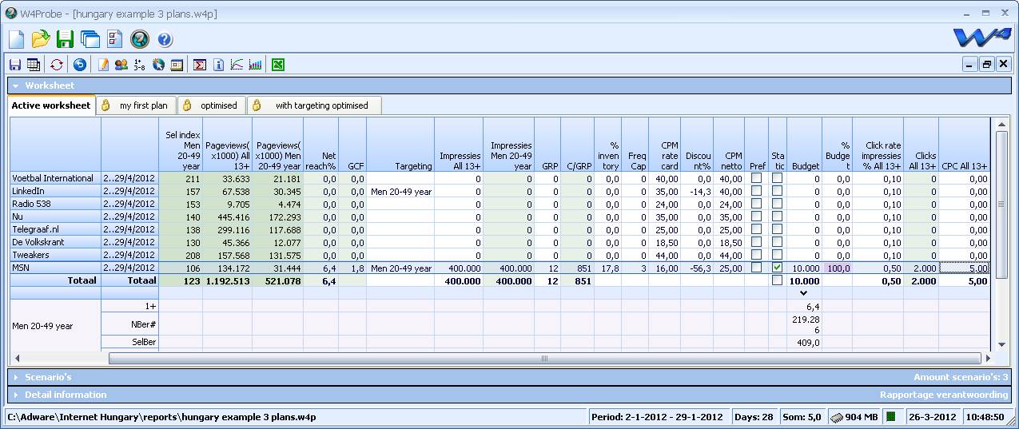This screenshot has width=1019, height=429.
Task: Click the Budget column header
Action: pyautogui.click(x=804, y=145)
